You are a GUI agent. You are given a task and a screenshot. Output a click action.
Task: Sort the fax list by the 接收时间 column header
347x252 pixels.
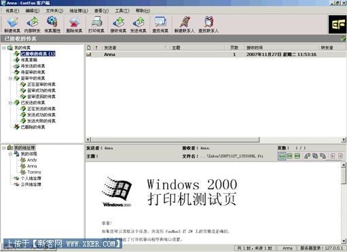(x=281, y=48)
